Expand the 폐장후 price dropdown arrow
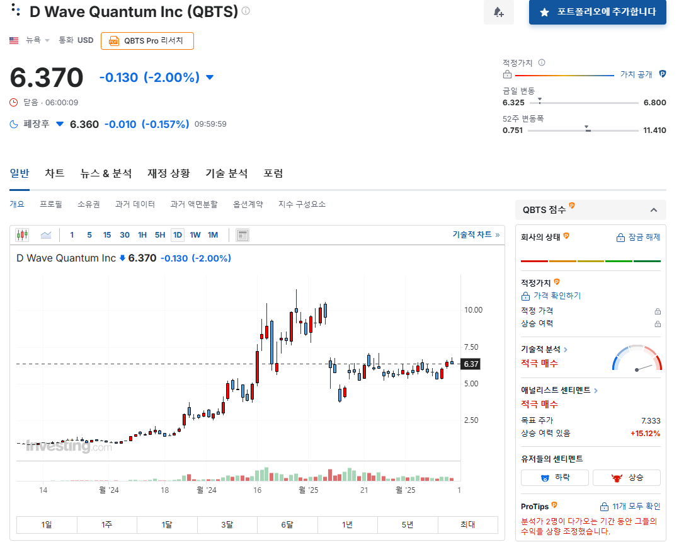The width and height of the screenshot is (679, 542). pyautogui.click(x=59, y=124)
